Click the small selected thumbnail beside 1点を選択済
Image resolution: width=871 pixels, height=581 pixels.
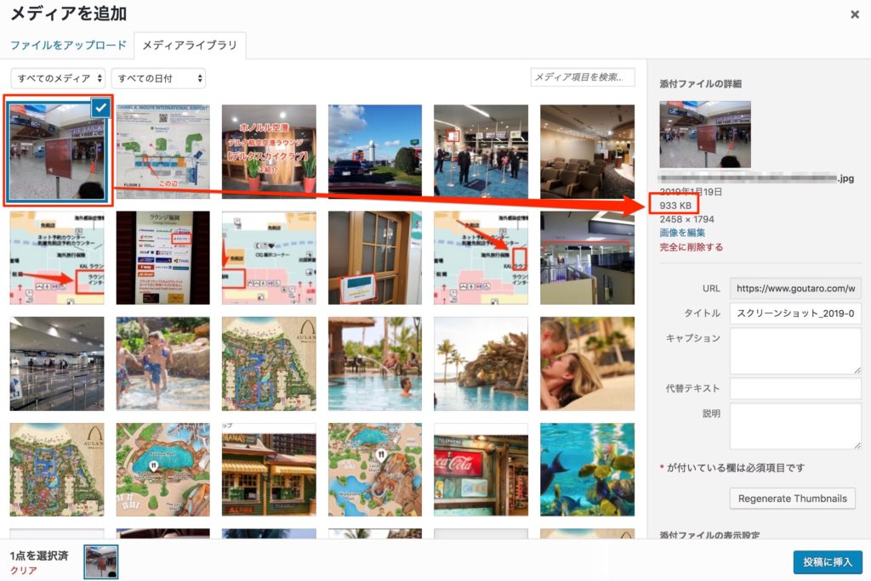click(101, 561)
